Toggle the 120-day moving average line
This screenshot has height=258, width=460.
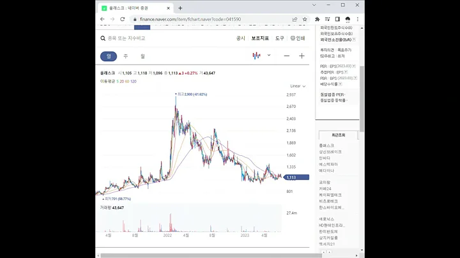click(x=134, y=82)
